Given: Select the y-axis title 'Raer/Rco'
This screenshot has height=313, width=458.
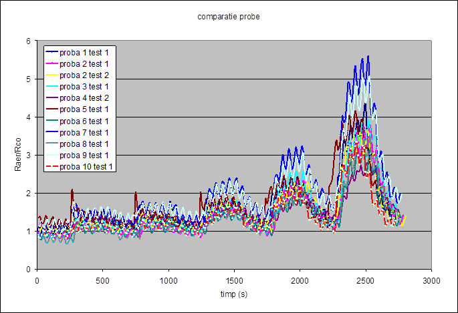Looking at the screenshot, I should pos(18,154).
